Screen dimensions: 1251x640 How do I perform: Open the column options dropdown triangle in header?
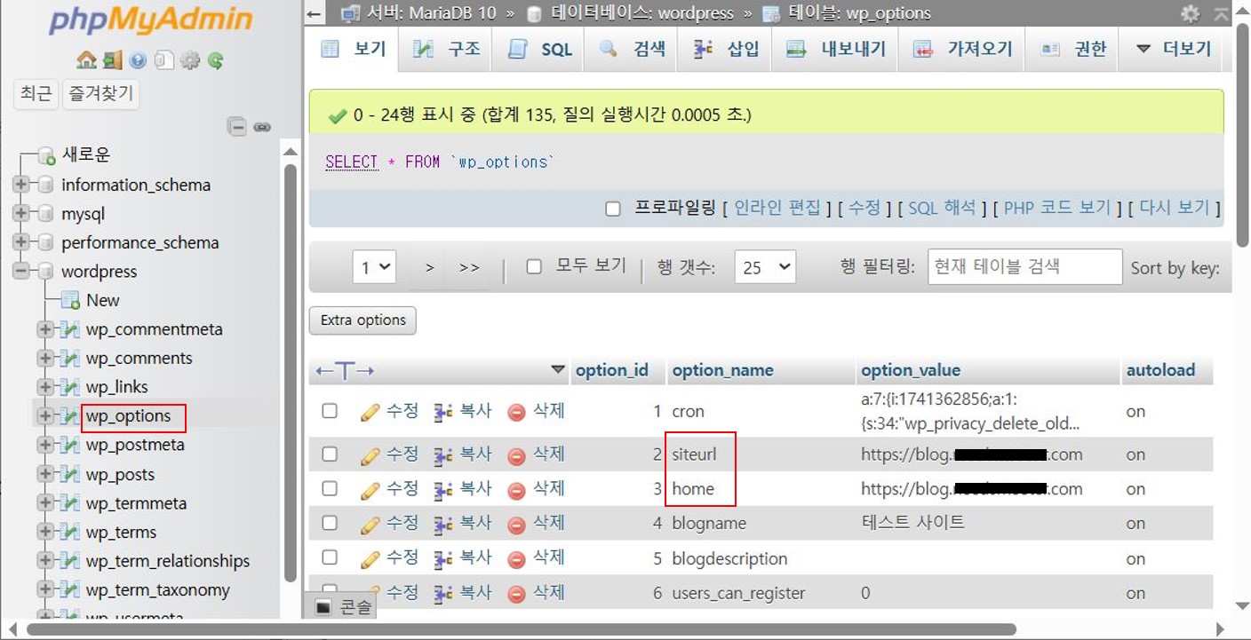[x=558, y=369]
